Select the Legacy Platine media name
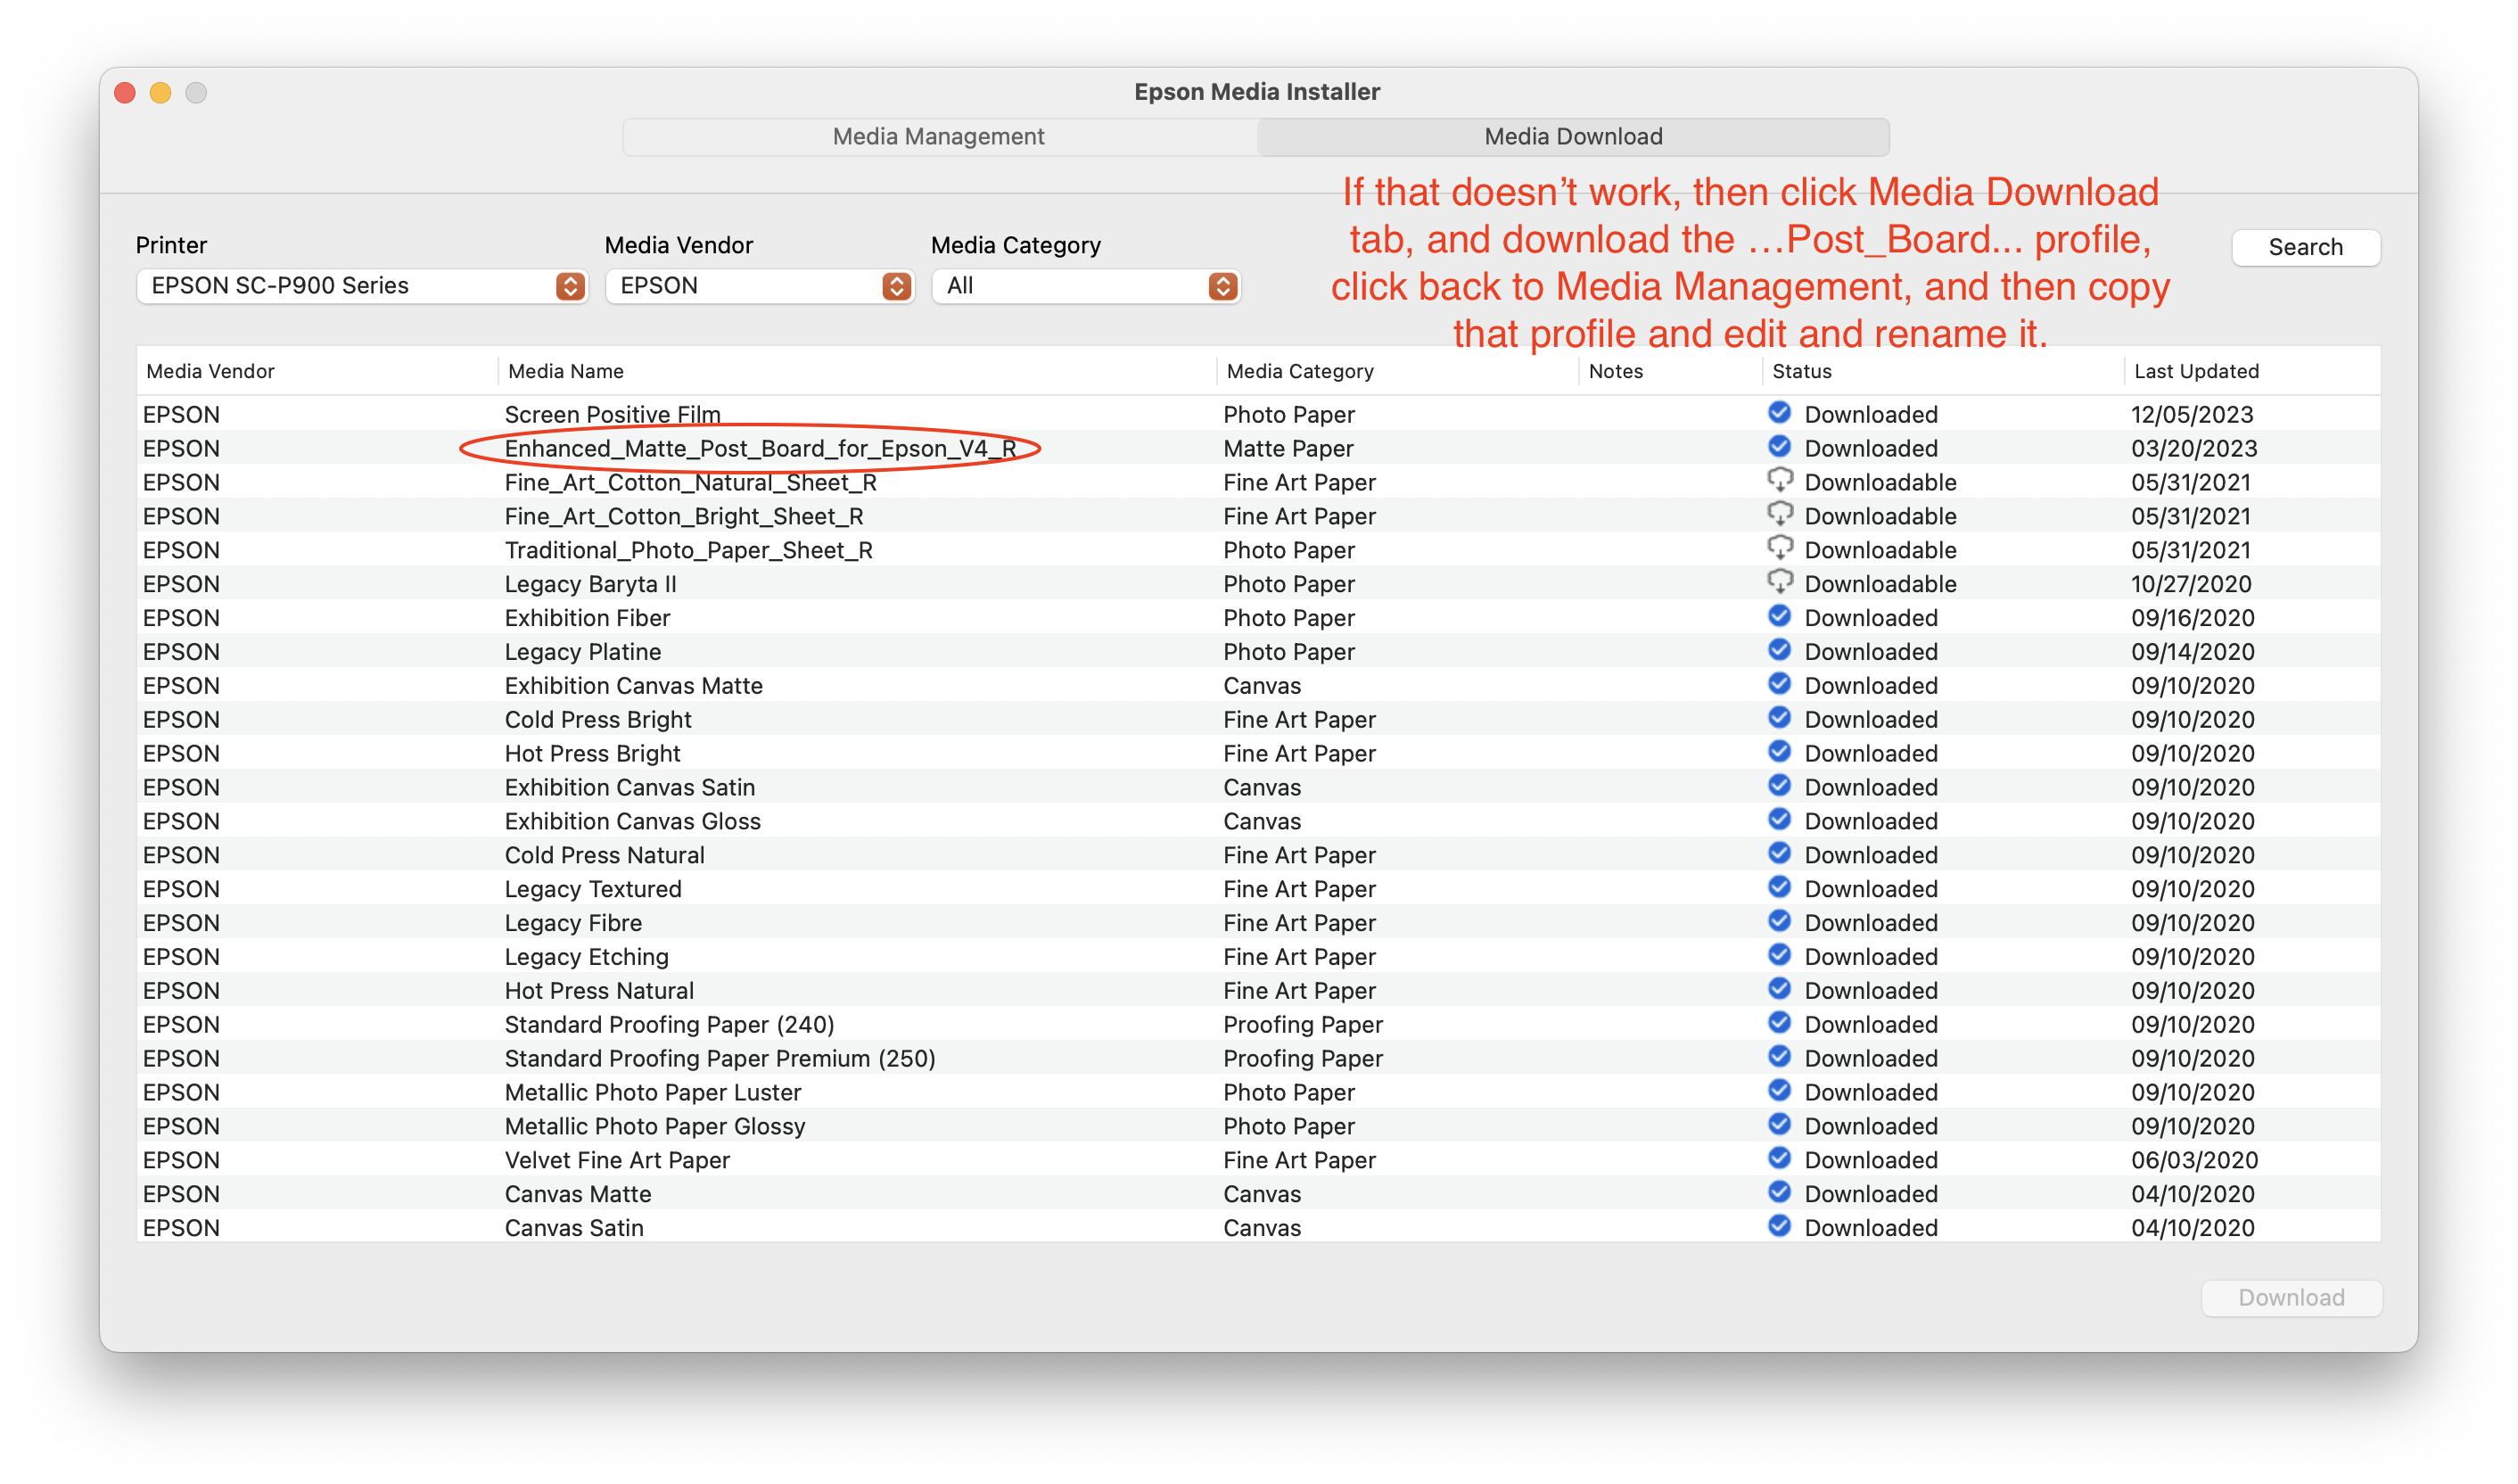 click(581, 653)
